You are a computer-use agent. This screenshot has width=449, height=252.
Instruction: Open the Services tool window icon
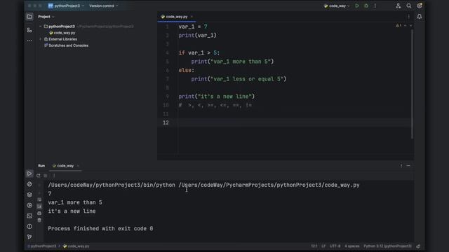click(x=29, y=205)
